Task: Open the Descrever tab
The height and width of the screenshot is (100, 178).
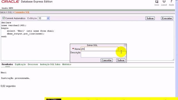Action: pos(33,64)
